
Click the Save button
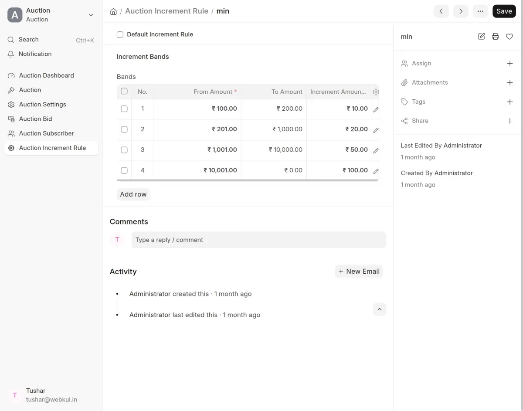click(x=504, y=11)
